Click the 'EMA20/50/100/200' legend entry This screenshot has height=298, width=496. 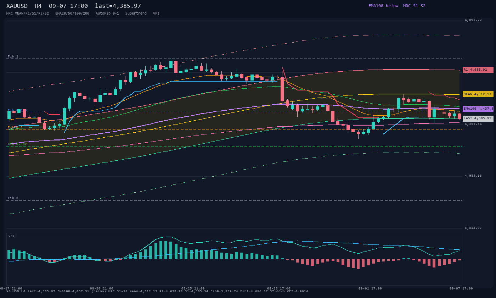[x=72, y=13]
